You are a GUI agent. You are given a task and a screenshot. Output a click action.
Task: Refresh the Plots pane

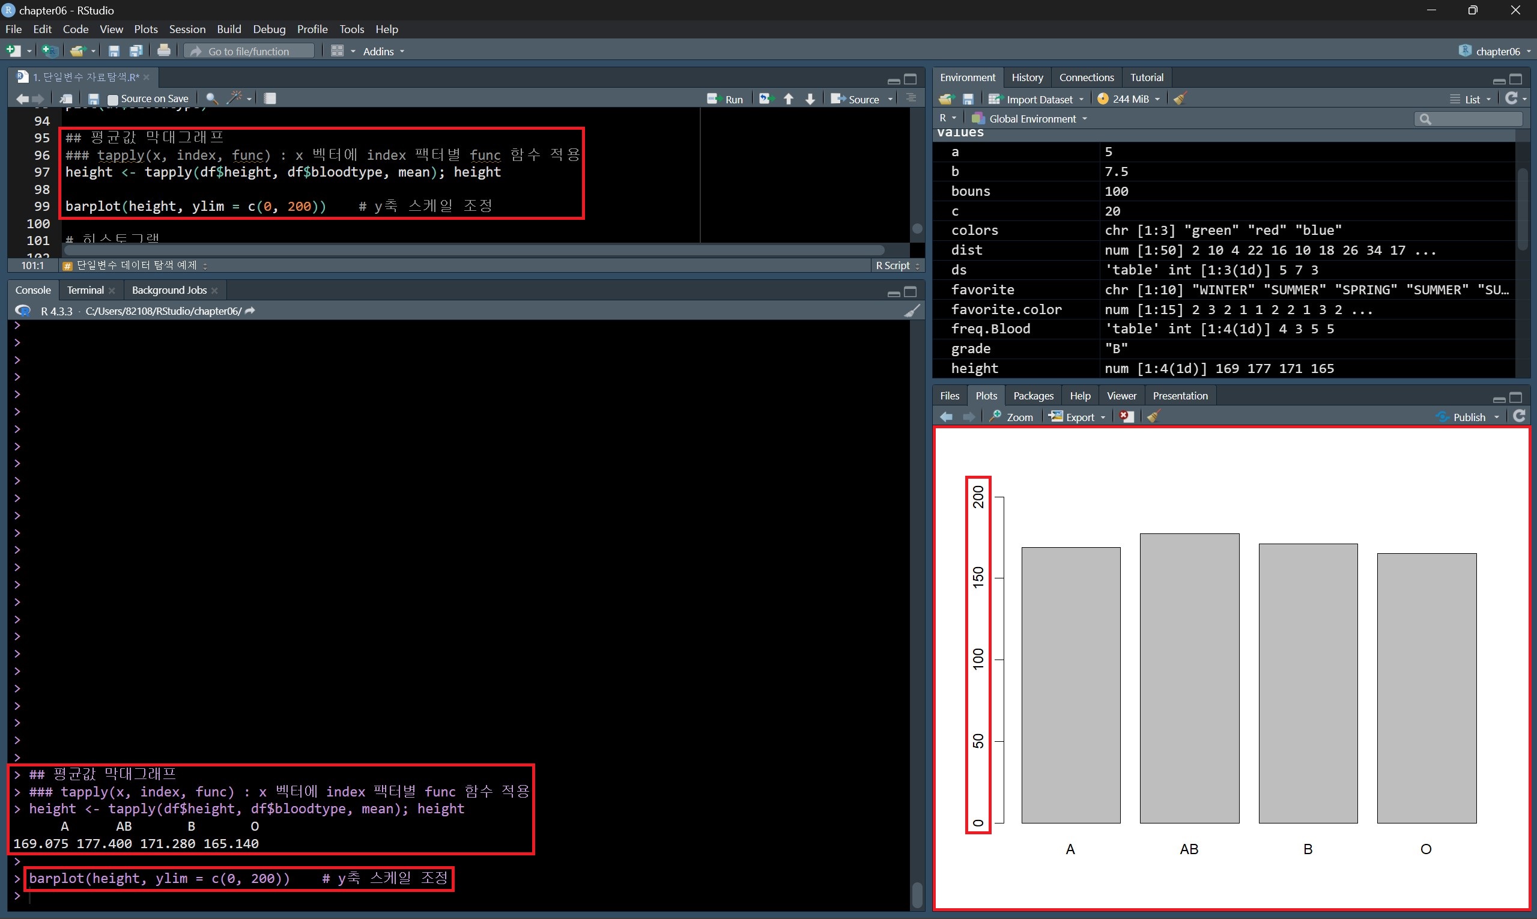[1519, 416]
